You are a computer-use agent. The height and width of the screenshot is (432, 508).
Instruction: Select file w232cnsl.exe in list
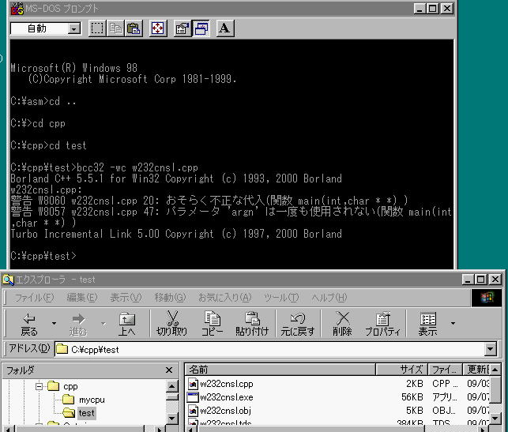click(227, 397)
